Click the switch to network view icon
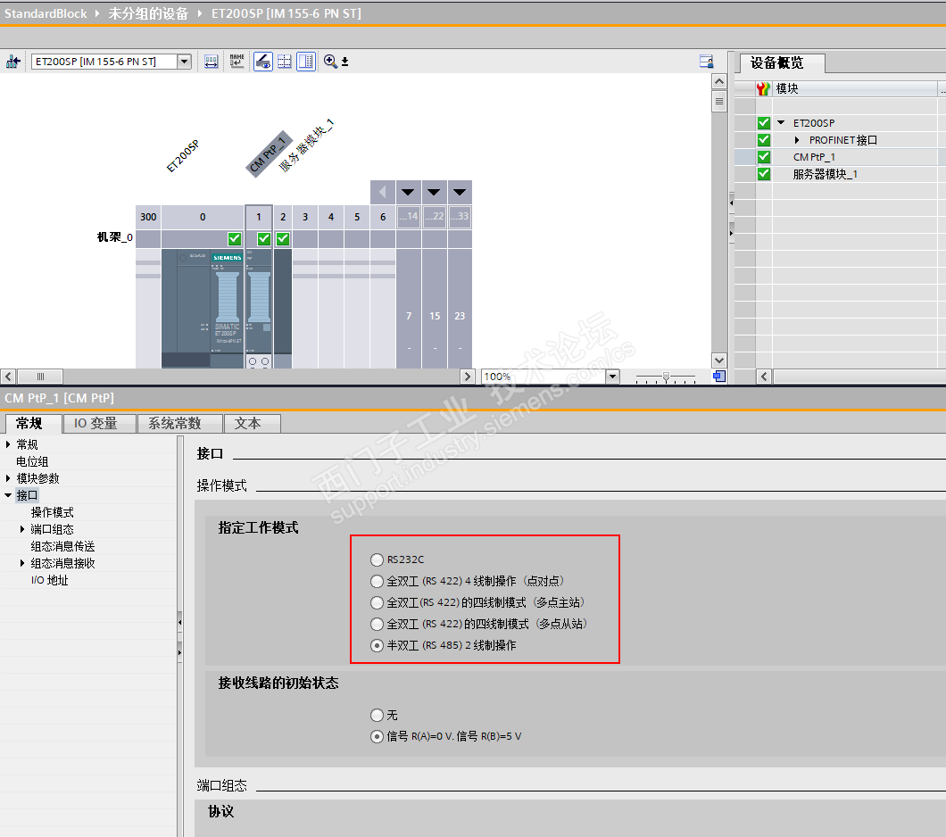The width and height of the screenshot is (946, 837). (13, 62)
